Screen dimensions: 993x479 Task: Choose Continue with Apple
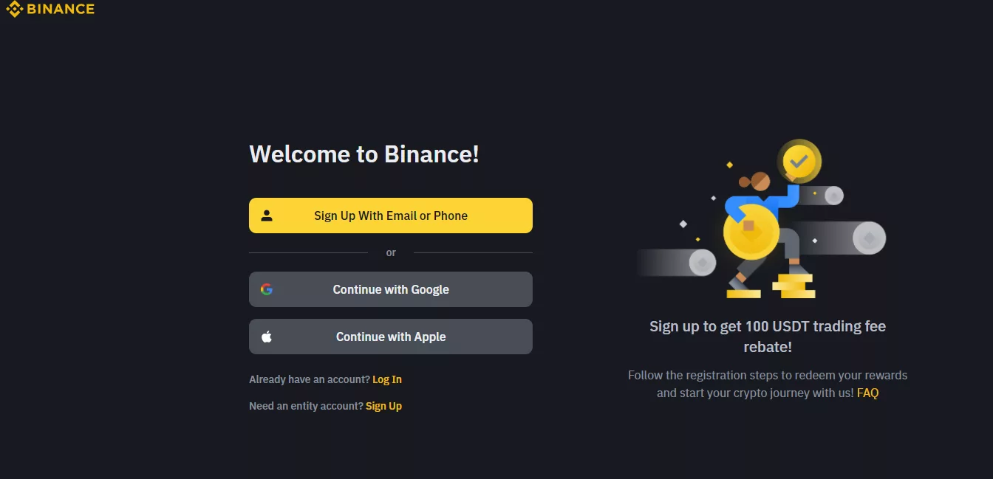pos(391,337)
